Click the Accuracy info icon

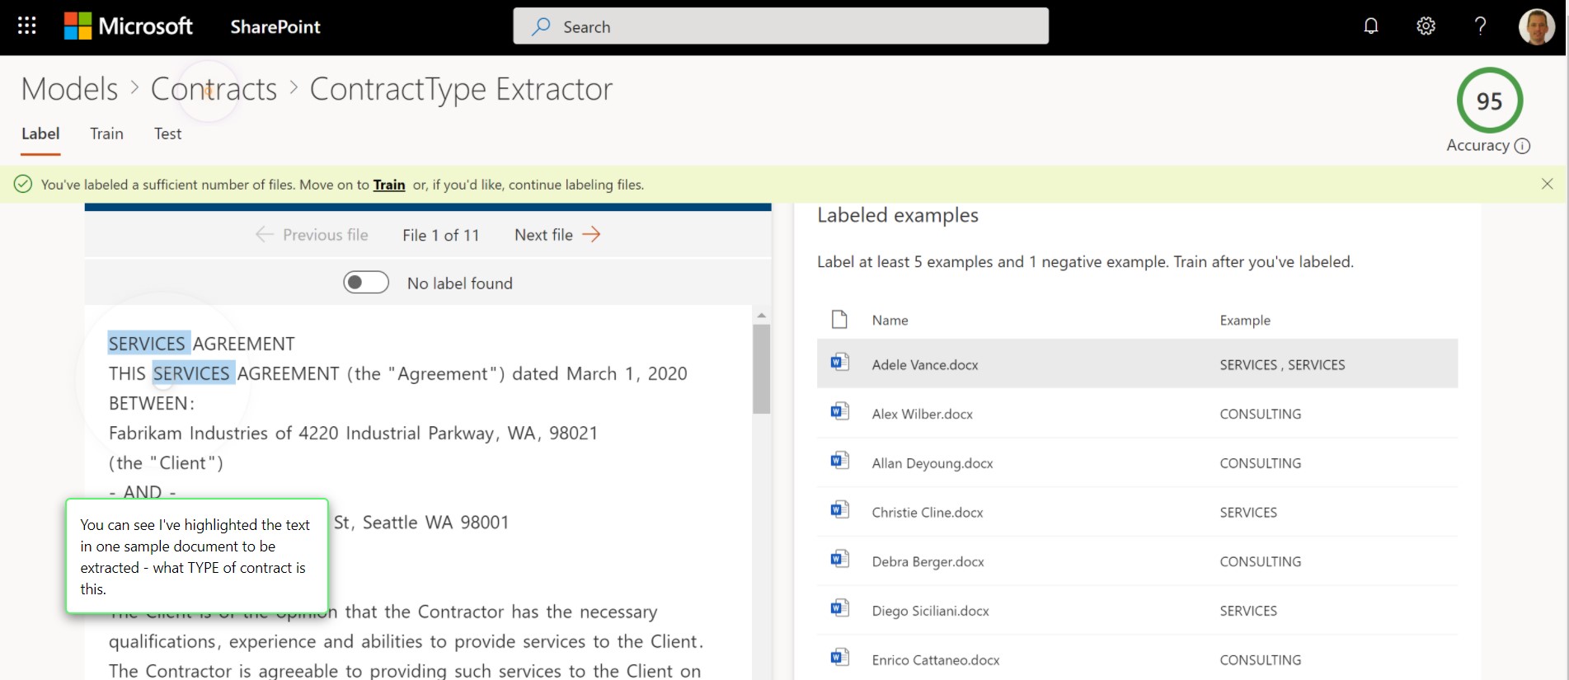tap(1522, 146)
